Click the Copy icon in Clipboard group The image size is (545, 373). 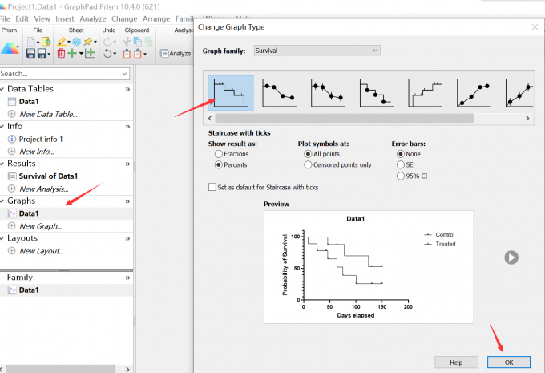138,42
